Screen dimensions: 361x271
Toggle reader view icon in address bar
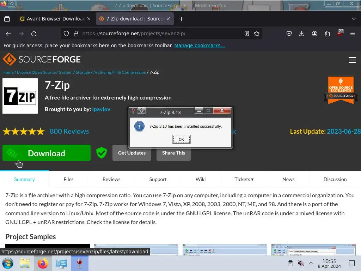(246, 34)
